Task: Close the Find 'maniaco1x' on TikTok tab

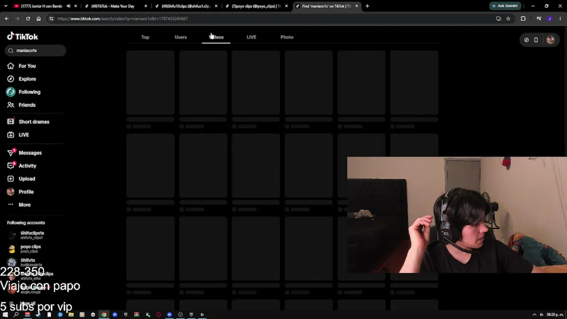Action: (x=357, y=6)
